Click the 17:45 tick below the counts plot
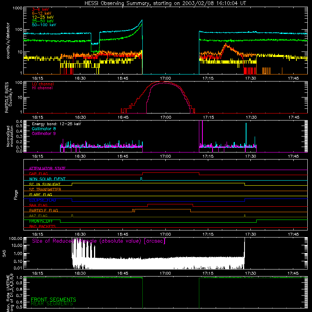The width and height of the screenshot is (312, 312). tap(293, 78)
